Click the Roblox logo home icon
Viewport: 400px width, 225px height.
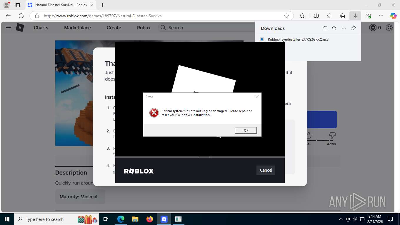pyautogui.click(x=20, y=28)
